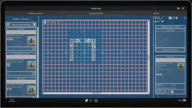This screenshot has height=108, width=192.
Task: Locate the selected piece with the pin icon
Action: (x=172, y=92)
